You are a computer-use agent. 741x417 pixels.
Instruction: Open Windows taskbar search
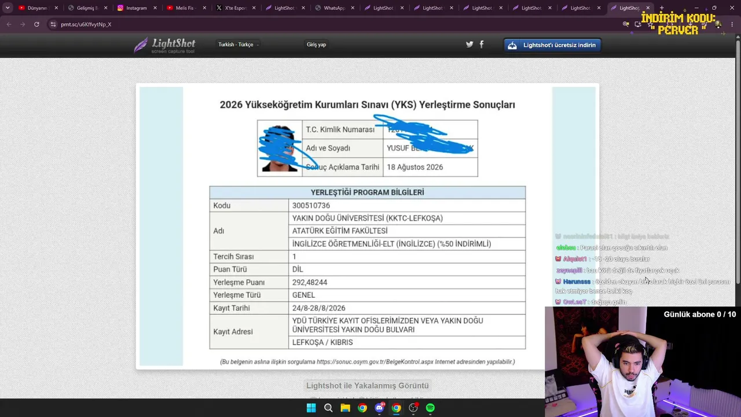click(328, 408)
